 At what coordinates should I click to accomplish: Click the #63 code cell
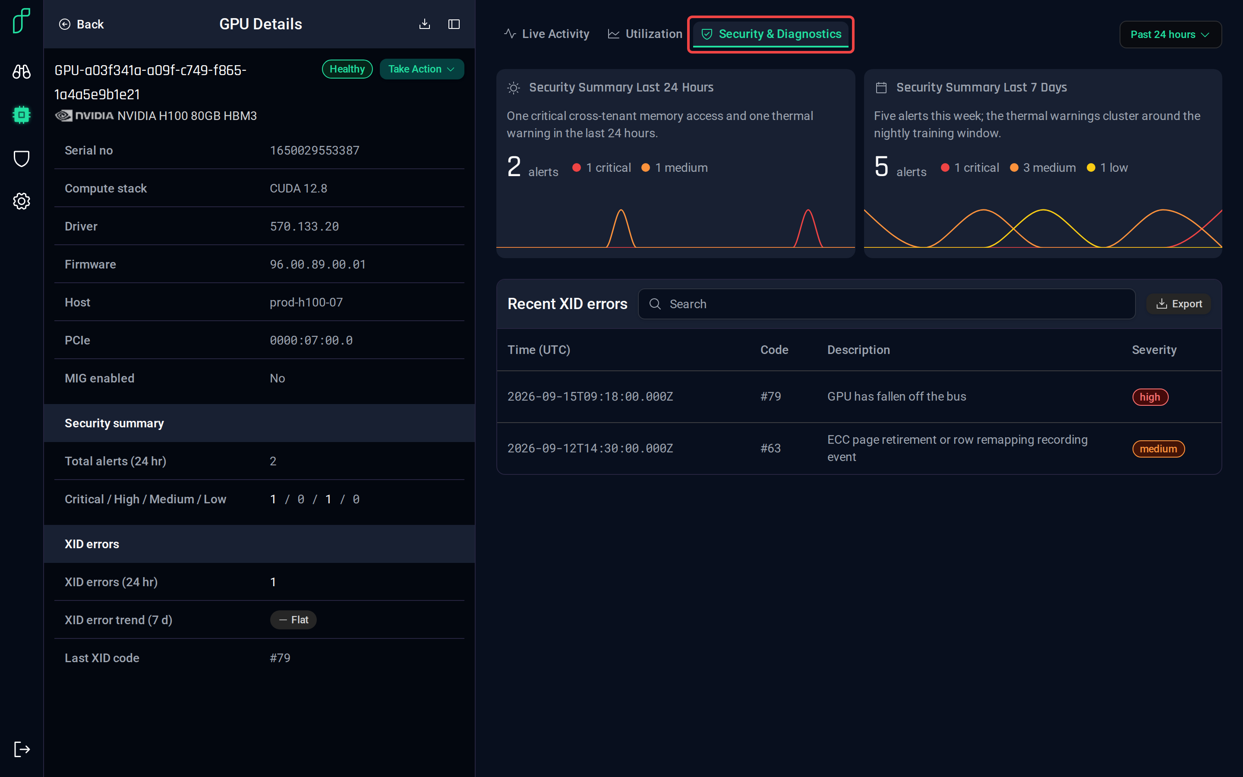[x=770, y=448]
